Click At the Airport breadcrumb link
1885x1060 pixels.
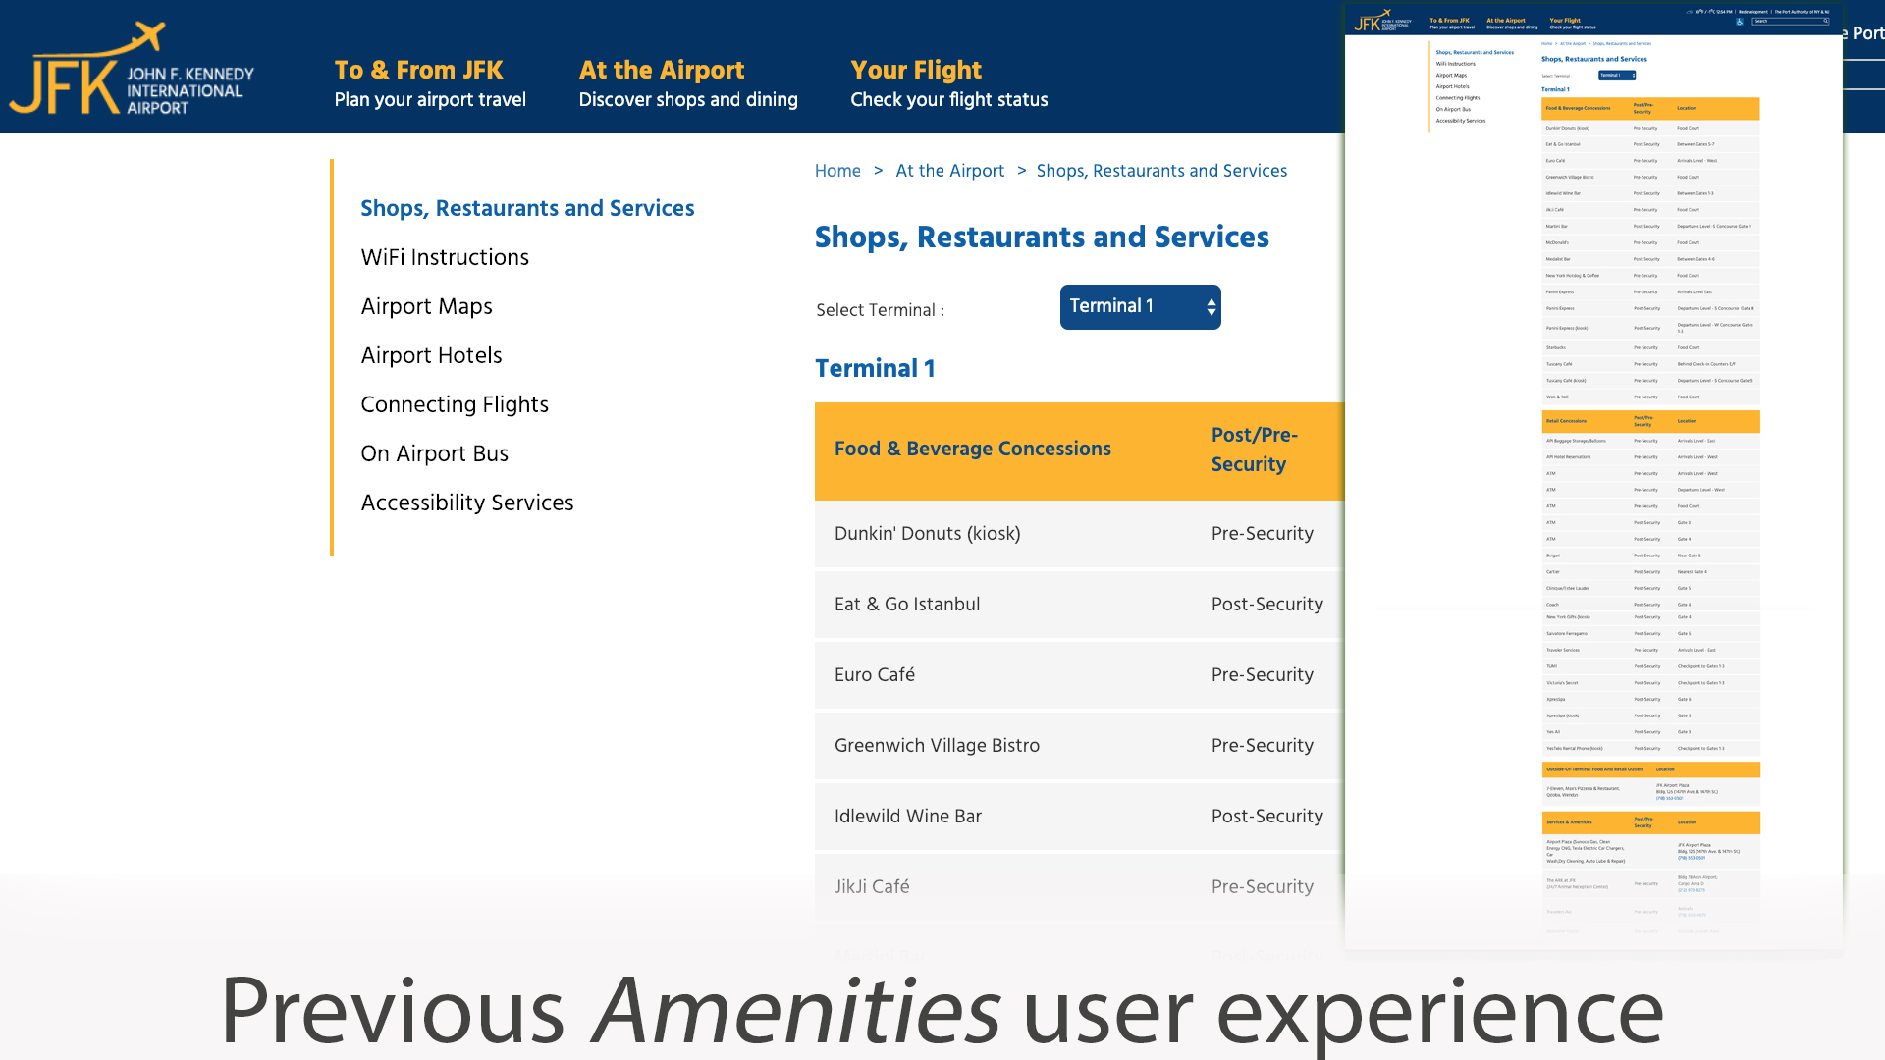point(949,171)
